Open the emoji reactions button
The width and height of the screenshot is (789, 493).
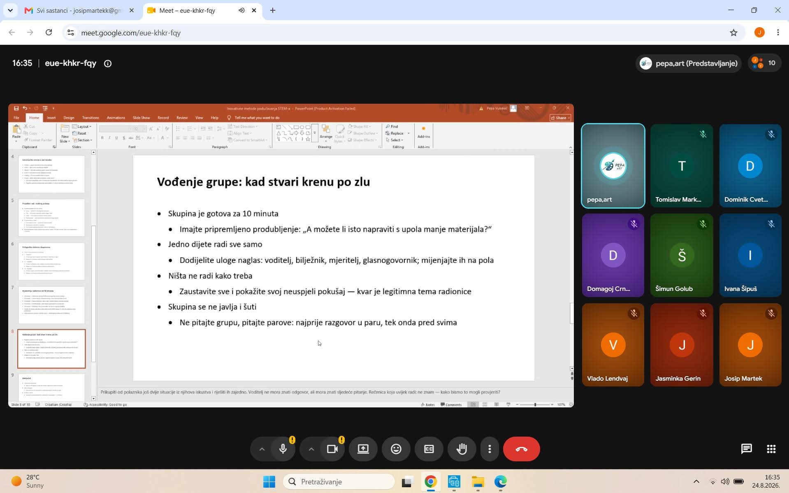(396, 449)
